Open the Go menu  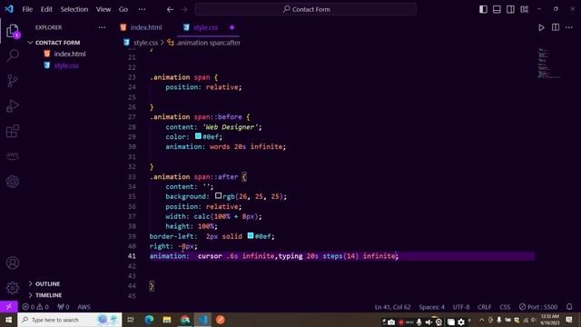coord(123,9)
